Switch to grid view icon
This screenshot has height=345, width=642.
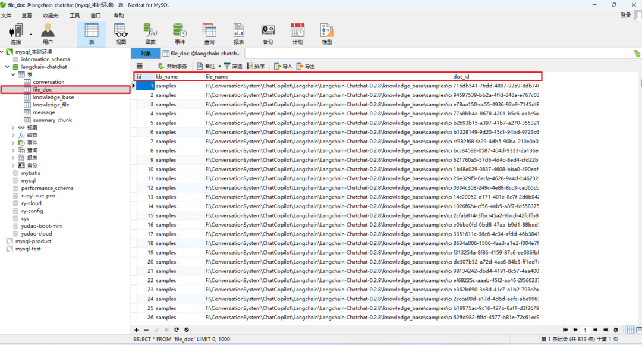(x=630, y=330)
